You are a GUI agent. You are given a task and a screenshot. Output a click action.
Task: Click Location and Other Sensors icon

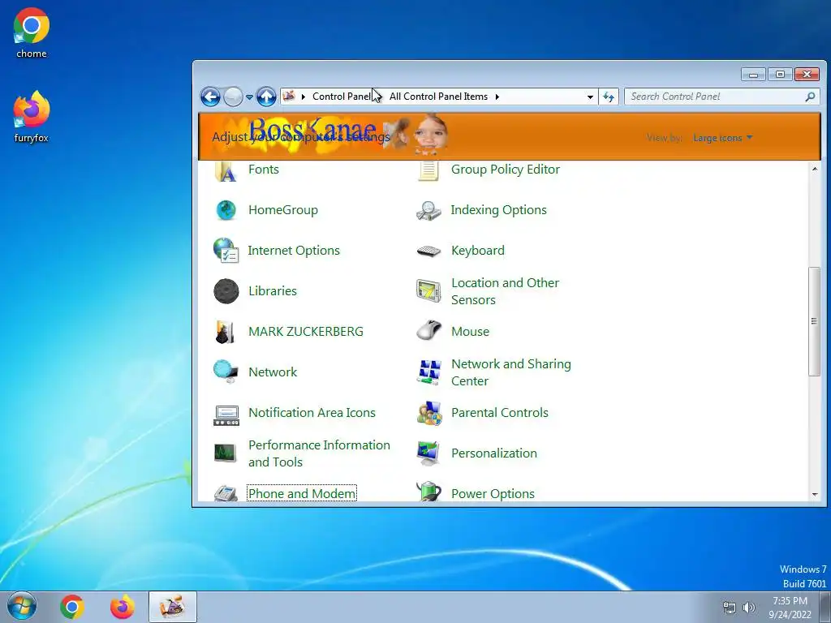[x=428, y=291]
